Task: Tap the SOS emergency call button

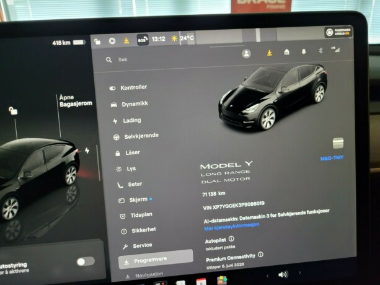Action: pos(143,40)
